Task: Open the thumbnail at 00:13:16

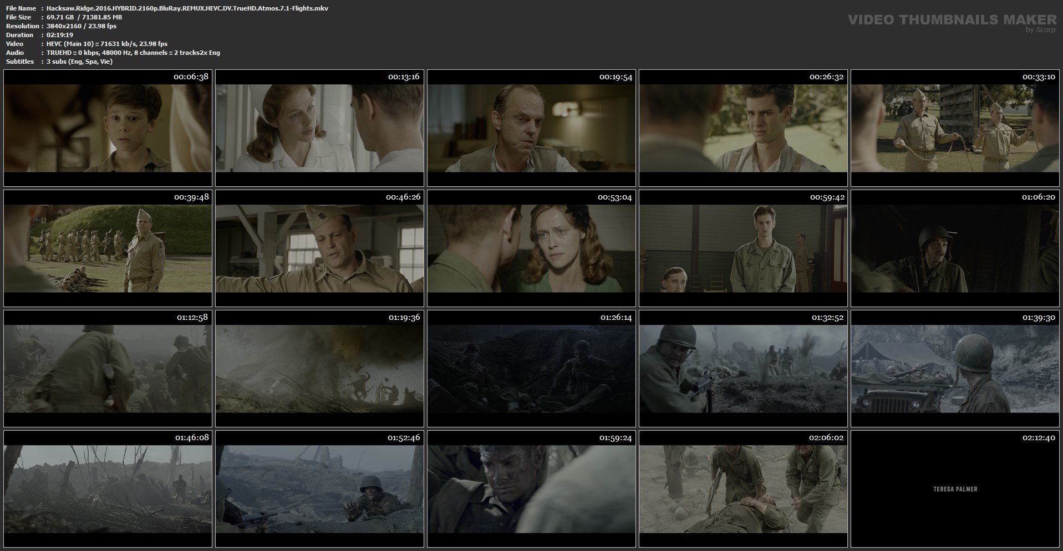Action: click(319, 128)
